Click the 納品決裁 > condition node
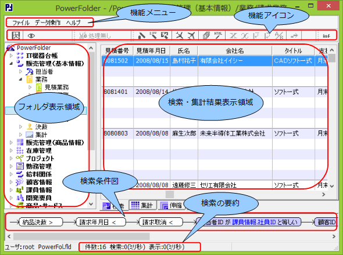This screenshot has height=255, width=343. 41,222
